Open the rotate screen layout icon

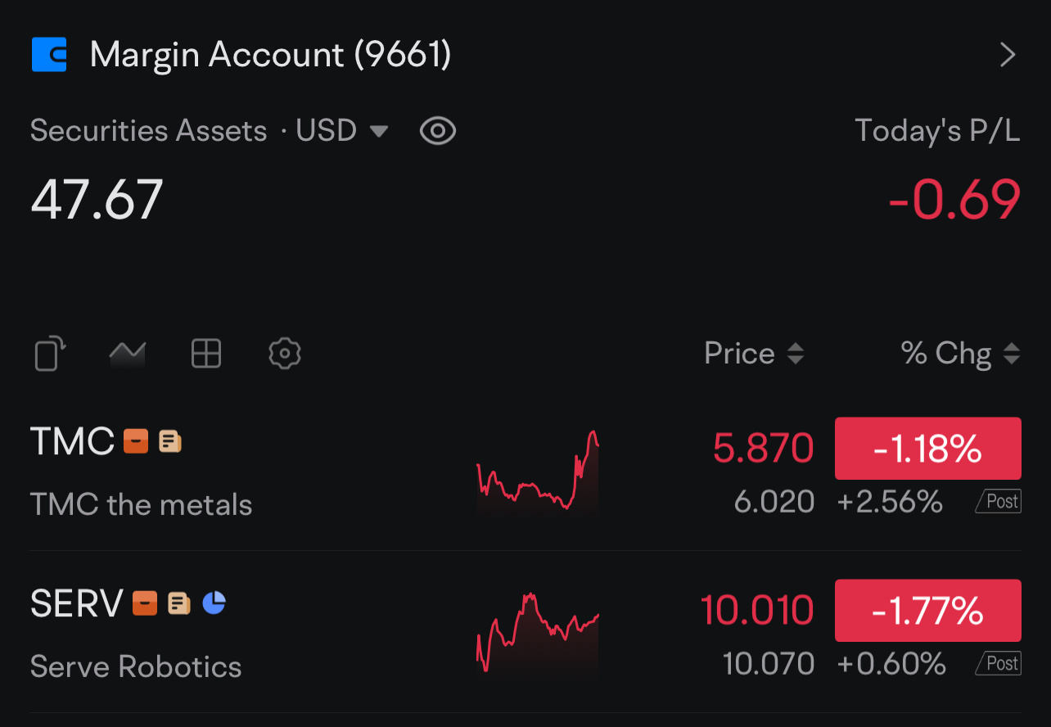tap(50, 354)
